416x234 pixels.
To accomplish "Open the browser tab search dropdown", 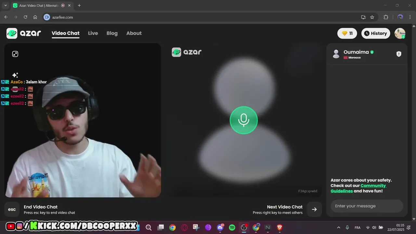I will click(x=6, y=6).
